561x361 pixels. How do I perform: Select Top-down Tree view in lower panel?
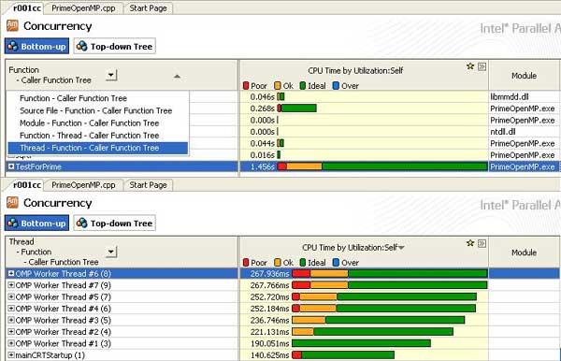(115, 224)
